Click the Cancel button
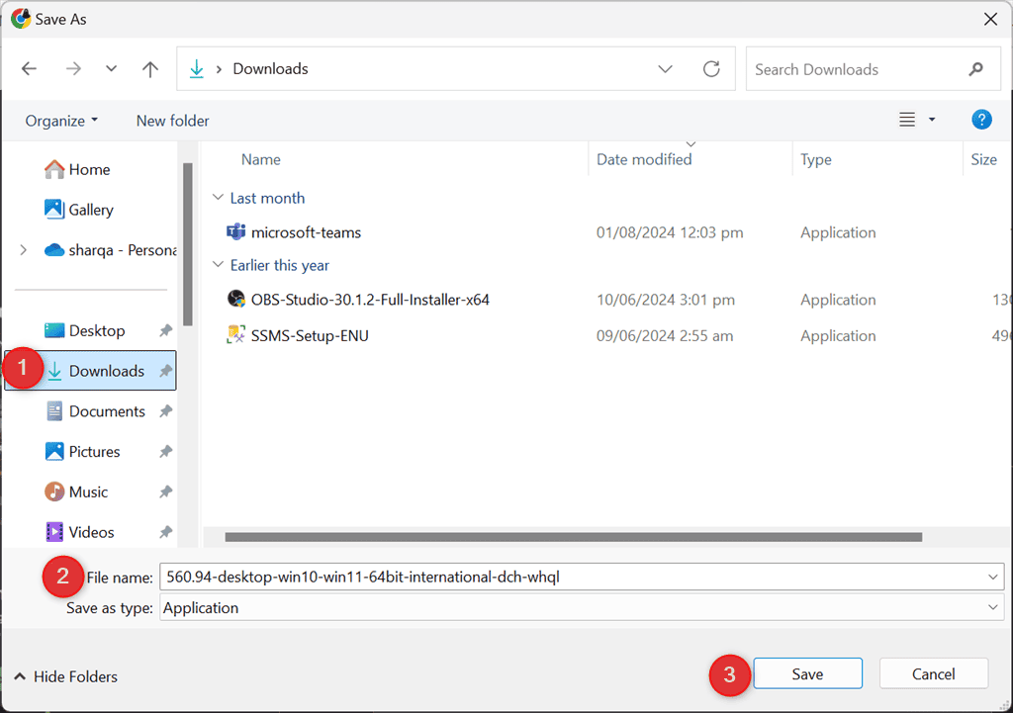The width and height of the screenshot is (1013, 713). [933, 674]
